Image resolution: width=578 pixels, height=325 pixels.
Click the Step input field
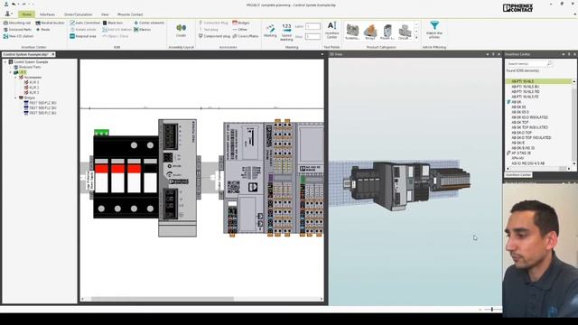312,36
